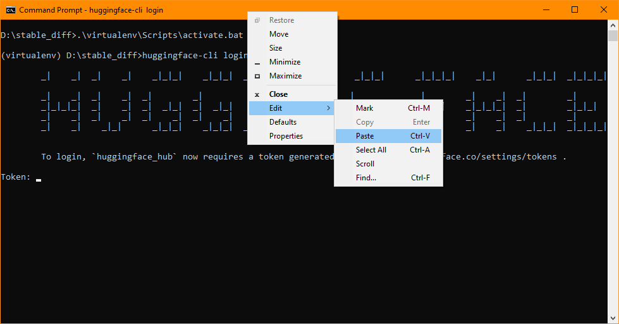619x324 pixels.
Task: Select Paste in the Edit submenu
Action: [x=388, y=136]
